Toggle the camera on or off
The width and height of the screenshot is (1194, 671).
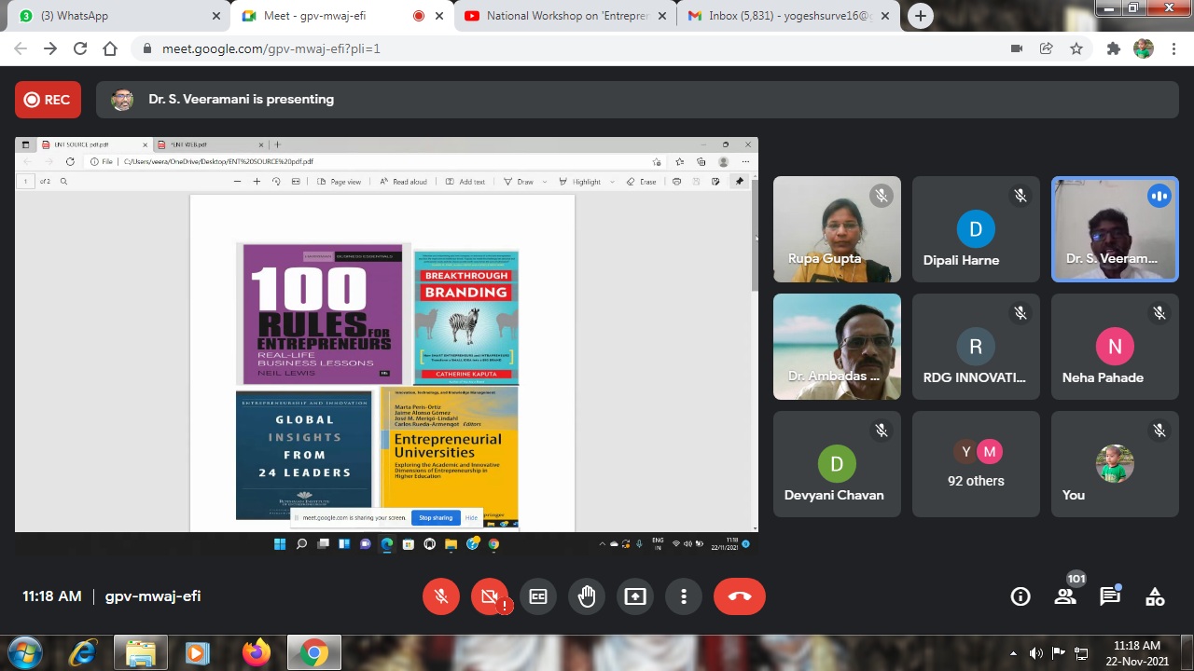[490, 596]
